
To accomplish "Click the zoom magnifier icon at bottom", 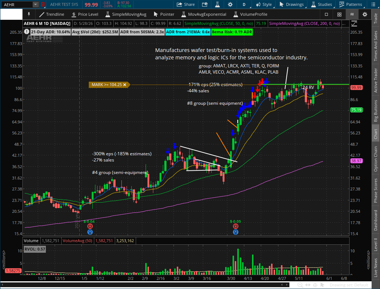I will 300,285.
